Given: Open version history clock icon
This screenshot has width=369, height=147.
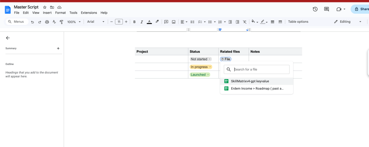Looking at the screenshot, I should pos(315,9).
